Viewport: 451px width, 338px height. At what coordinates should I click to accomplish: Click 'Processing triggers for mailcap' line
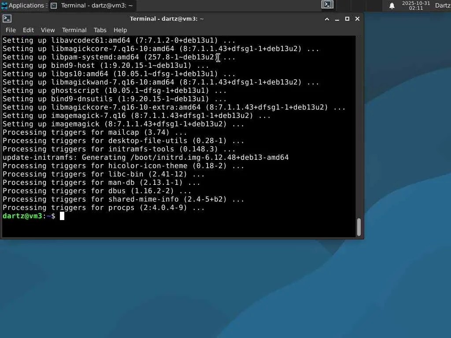click(95, 132)
